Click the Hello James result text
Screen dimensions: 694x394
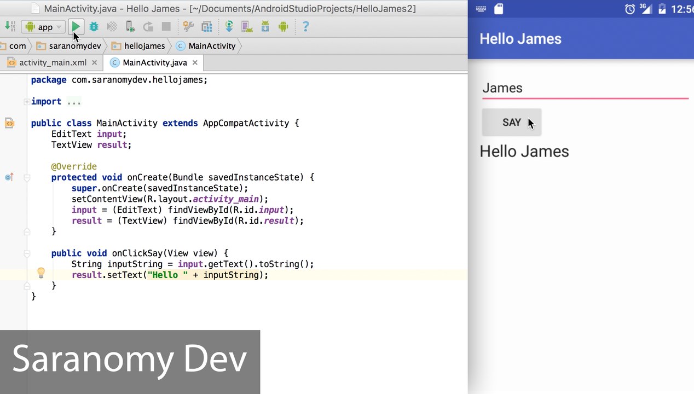click(524, 152)
